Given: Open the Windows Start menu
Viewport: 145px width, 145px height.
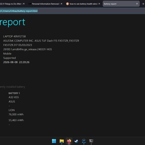Looking at the screenshot, I should pyautogui.click(x=54, y=141).
